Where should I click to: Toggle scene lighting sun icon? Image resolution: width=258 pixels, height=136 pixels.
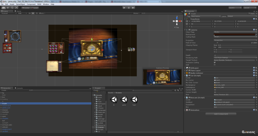pos(33,13)
